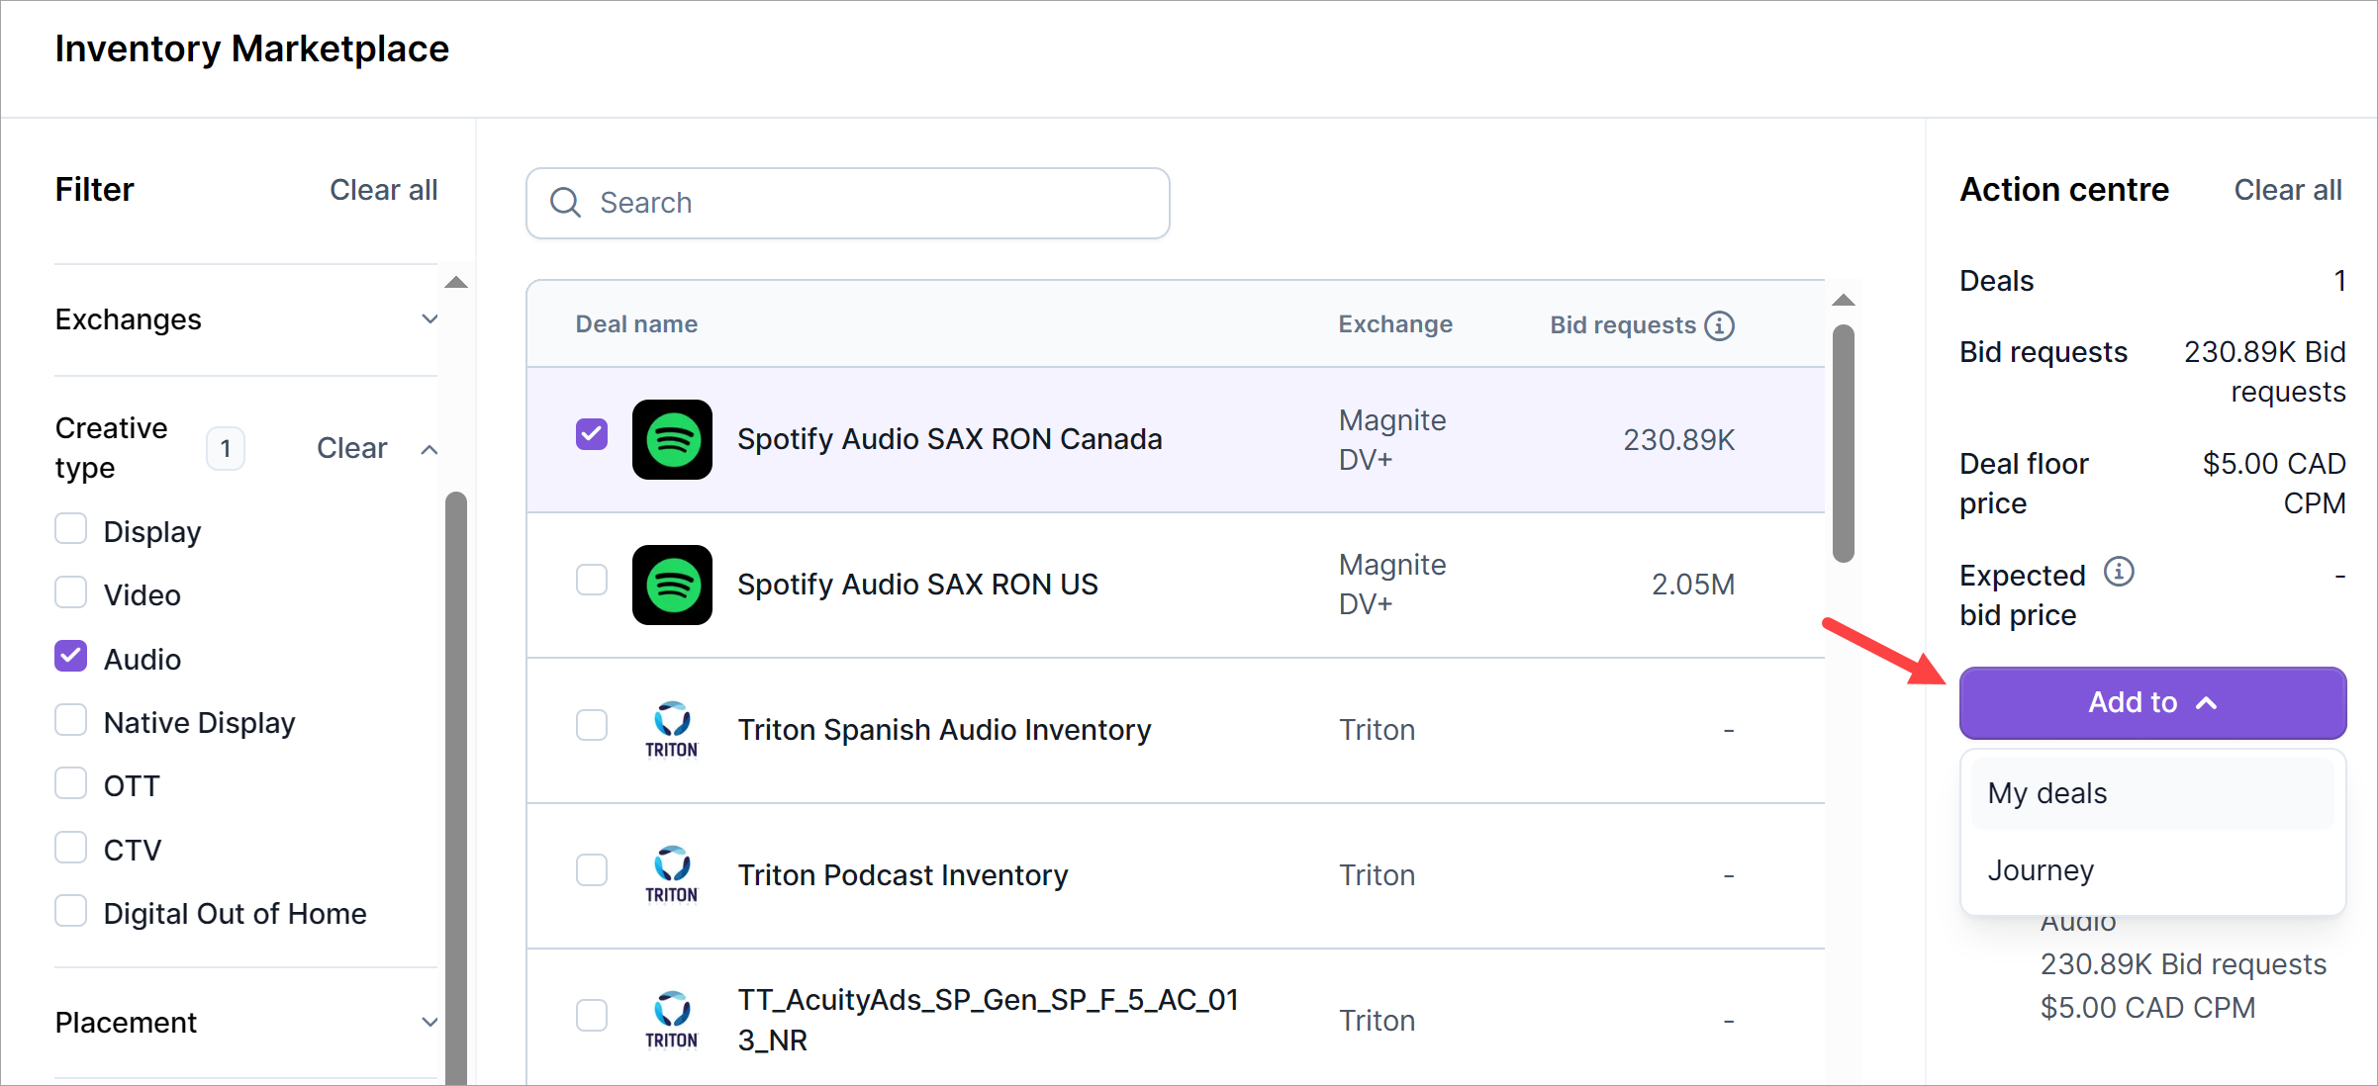
Task: Click Spotify logo for RON US deal
Action: 672,585
